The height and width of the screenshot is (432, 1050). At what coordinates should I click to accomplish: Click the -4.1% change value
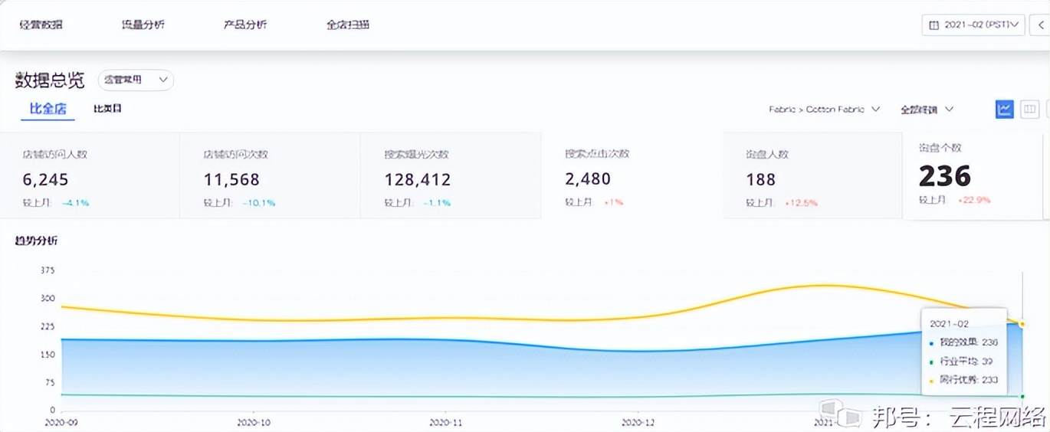[x=75, y=203]
